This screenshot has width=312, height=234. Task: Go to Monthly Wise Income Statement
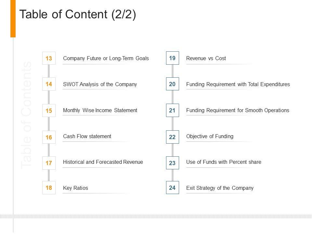(100, 110)
